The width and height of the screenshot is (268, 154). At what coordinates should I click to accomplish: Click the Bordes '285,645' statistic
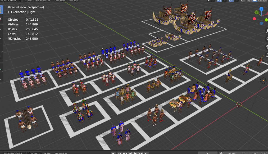pyautogui.click(x=32, y=29)
